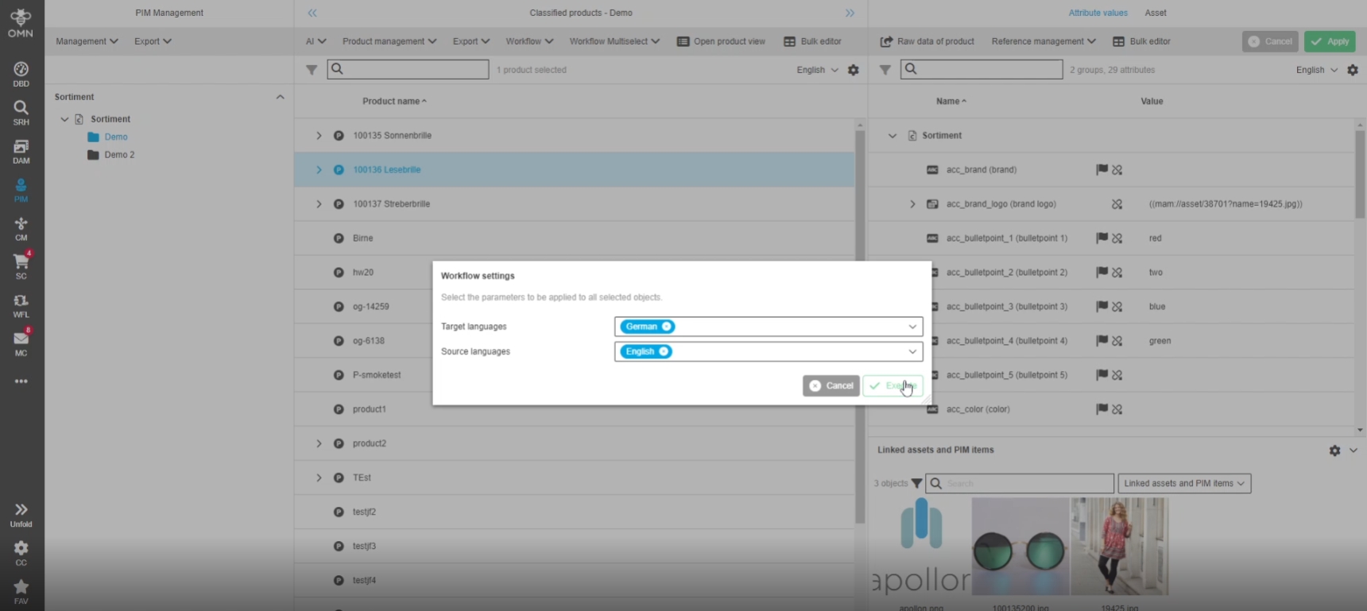Expand the 100137 Streberbrille product row

(319, 204)
